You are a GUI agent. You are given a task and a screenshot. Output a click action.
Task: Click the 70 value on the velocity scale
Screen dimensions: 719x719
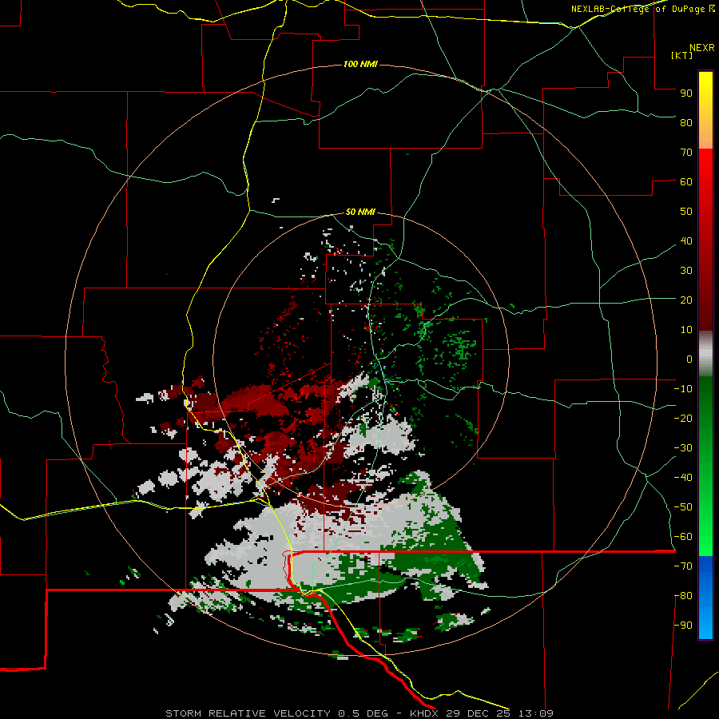pos(686,153)
